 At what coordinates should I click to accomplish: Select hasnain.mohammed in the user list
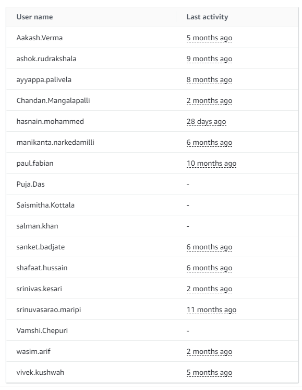coord(50,121)
